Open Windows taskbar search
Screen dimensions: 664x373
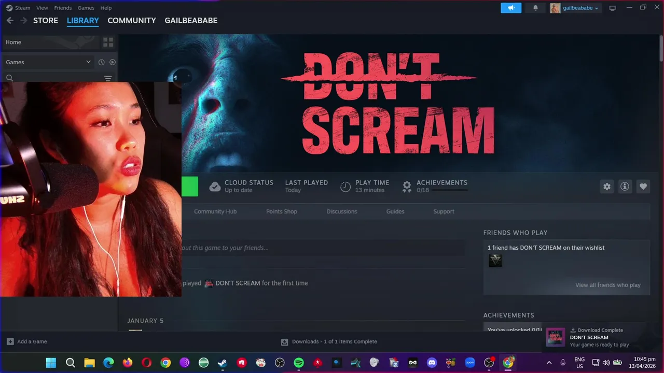coord(71,363)
